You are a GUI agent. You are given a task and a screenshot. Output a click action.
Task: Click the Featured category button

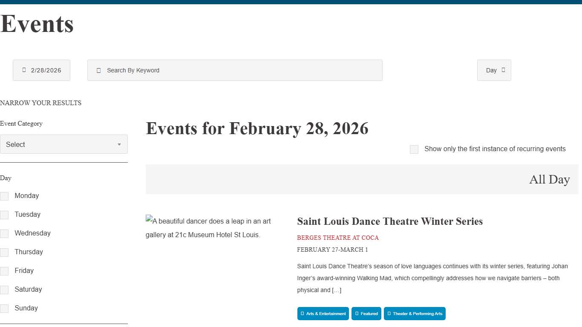[x=366, y=313]
